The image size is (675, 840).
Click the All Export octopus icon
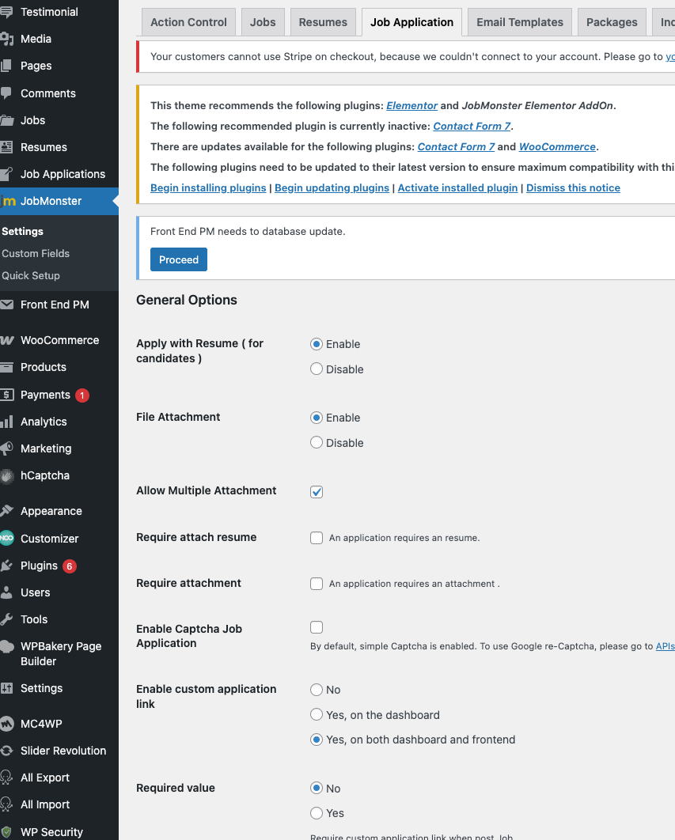[6, 778]
